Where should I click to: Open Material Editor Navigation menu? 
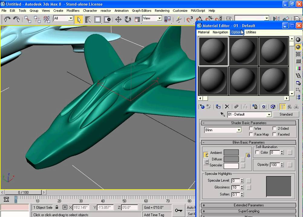pyautogui.click(x=220, y=32)
